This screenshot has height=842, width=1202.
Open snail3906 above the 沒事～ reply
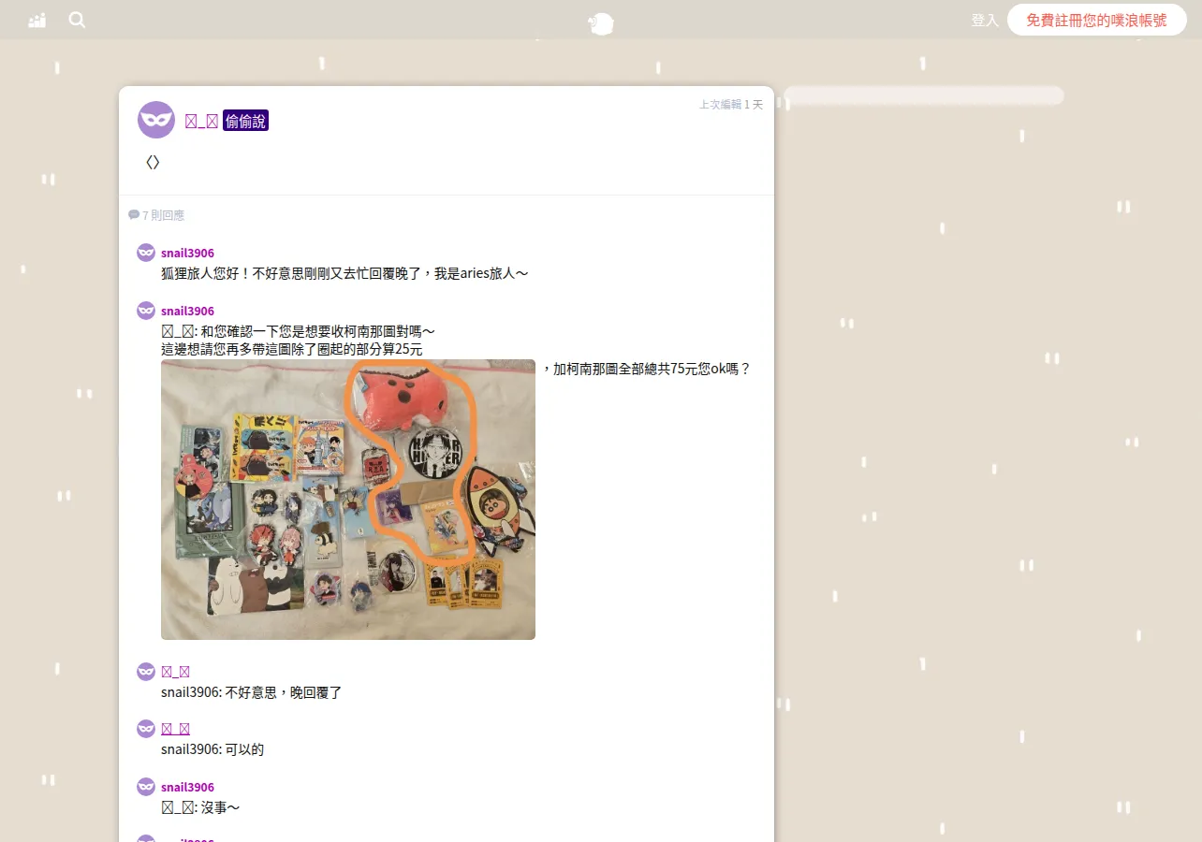(x=187, y=788)
